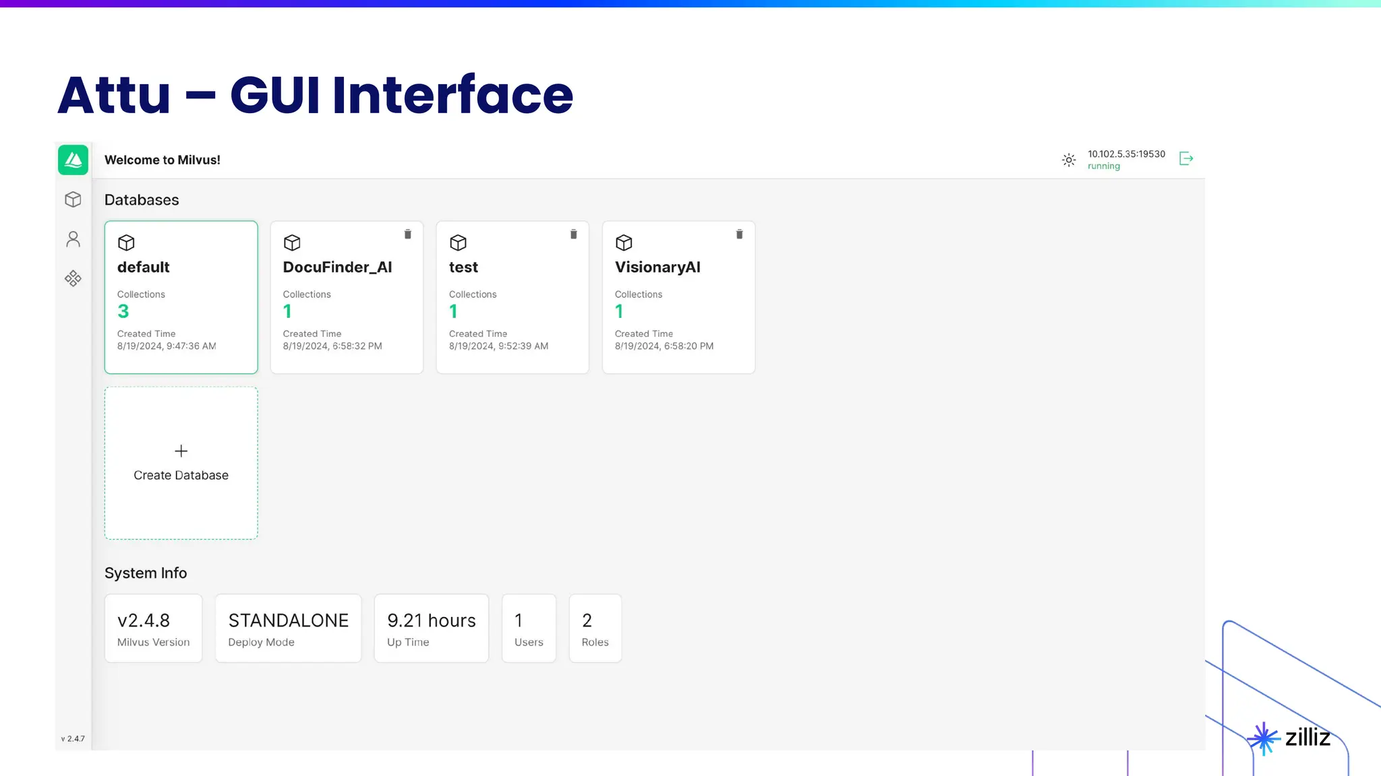The width and height of the screenshot is (1381, 776).
Task: Open the databases cube sidebar icon
Action: point(73,199)
